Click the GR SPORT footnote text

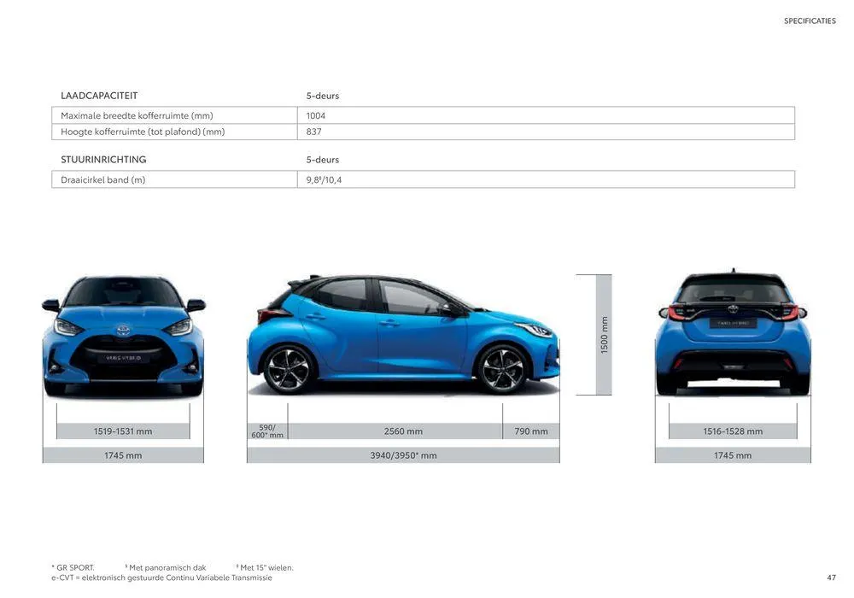point(73,566)
